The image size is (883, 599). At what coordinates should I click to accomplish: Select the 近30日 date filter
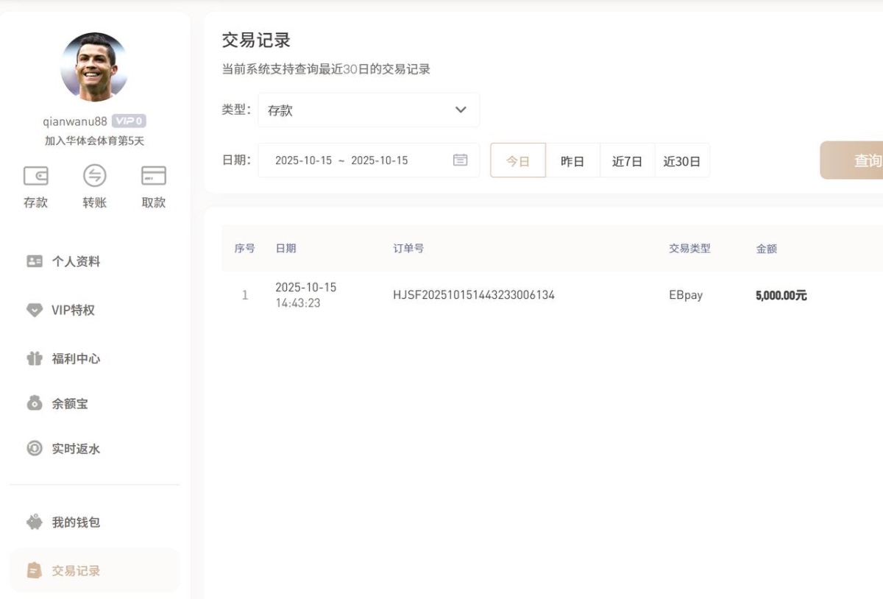point(682,160)
